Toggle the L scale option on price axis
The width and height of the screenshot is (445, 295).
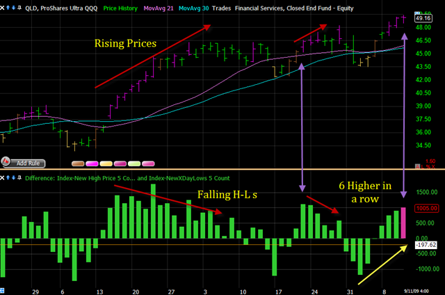[423, 166]
